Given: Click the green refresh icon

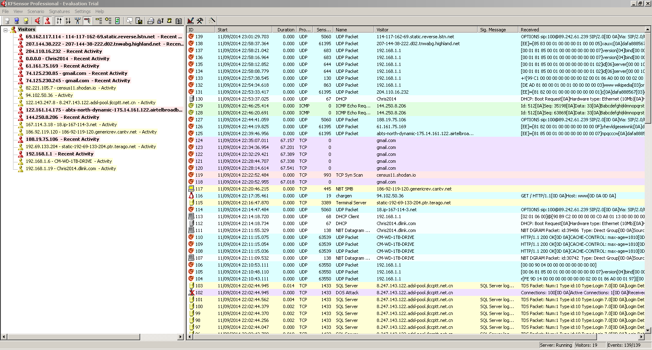Looking at the screenshot, I should point(117,20).
